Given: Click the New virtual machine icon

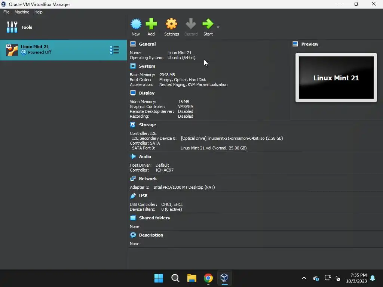Looking at the screenshot, I should pyautogui.click(x=136, y=24).
